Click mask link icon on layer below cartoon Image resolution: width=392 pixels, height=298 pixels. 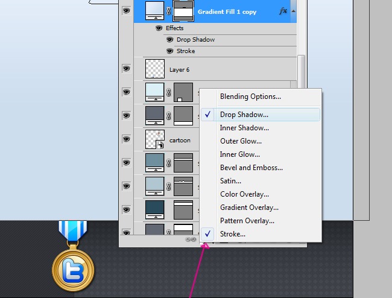(169, 163)
